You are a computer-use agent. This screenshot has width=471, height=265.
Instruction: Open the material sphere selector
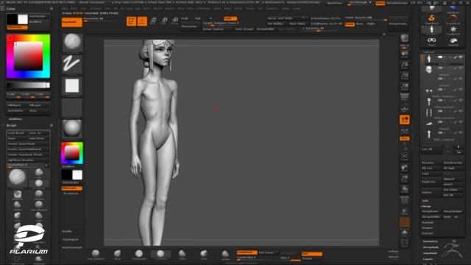[x=72, y=129]
